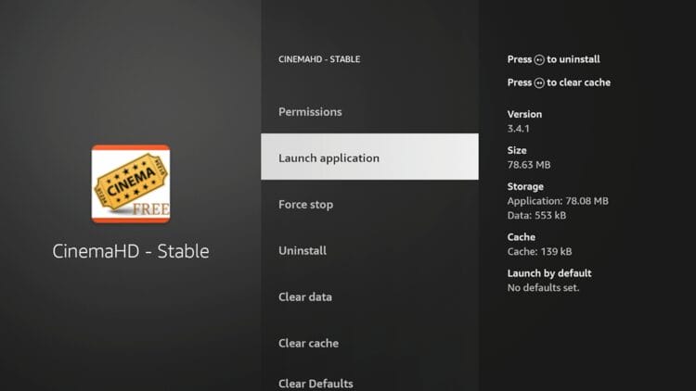The height and width of the screenshot is (391, 696).
Task: Select Clear cache in the options list
Action: coord(308,344)
